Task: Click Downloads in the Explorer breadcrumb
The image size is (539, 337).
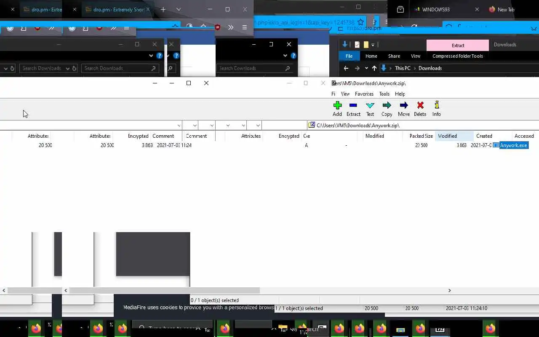Action: [430, 68]
